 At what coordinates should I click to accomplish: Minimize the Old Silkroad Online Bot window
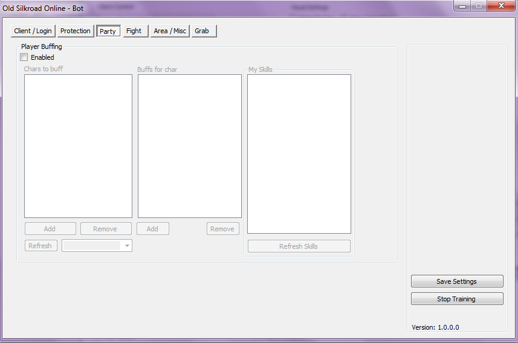click(x=462, y=6)
